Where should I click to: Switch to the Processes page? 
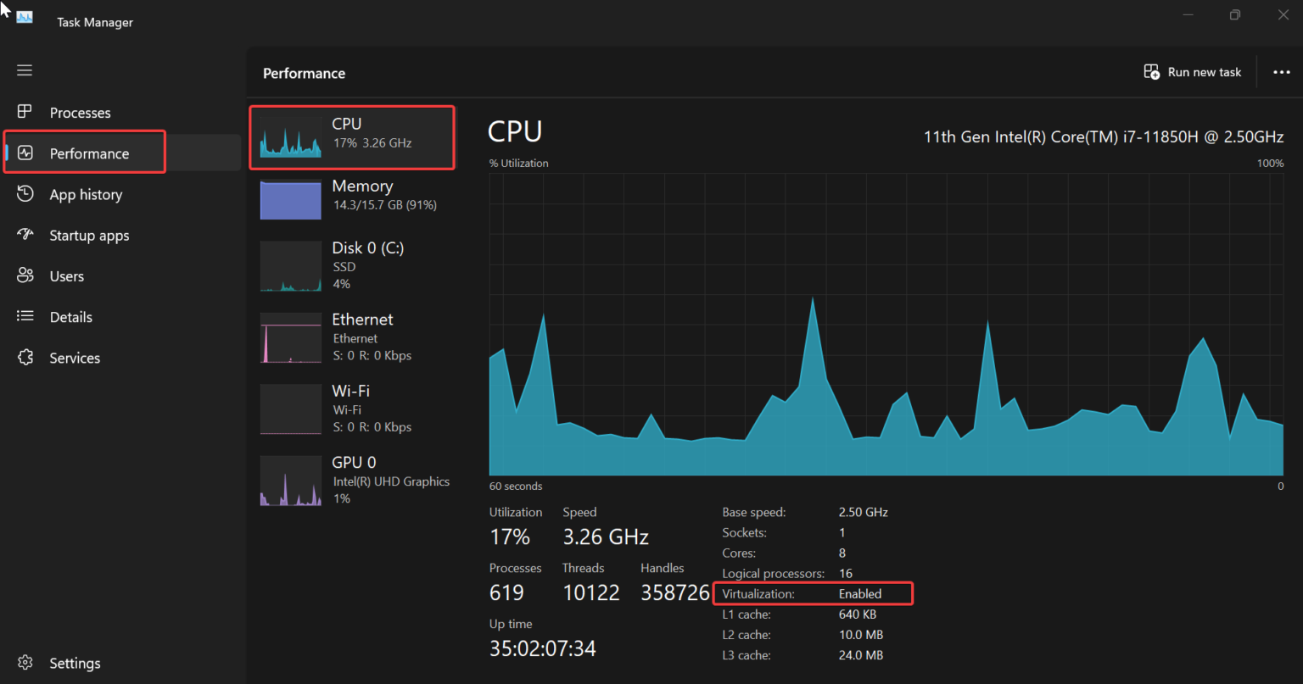(x=80, y=113)
